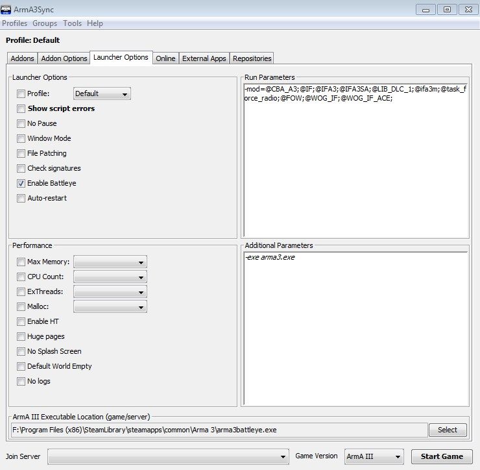Open the Profiles menu
The width and height of the screenshot is (480, 470).
pos(14,23)
